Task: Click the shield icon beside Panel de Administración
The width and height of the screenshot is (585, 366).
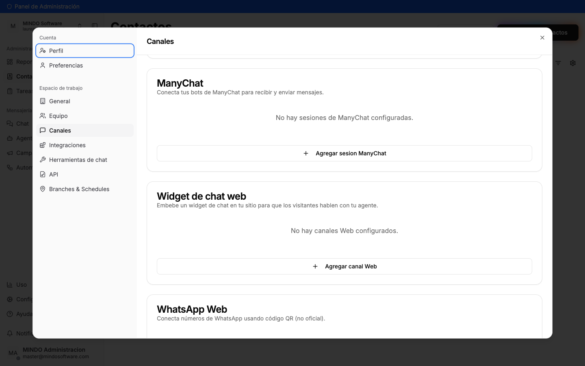Action: 9,7
